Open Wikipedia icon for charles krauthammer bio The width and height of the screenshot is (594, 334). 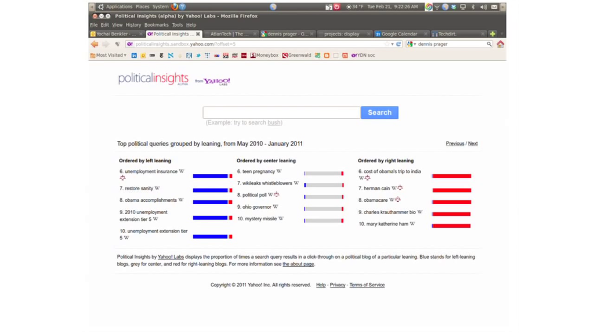pos(420,212)
